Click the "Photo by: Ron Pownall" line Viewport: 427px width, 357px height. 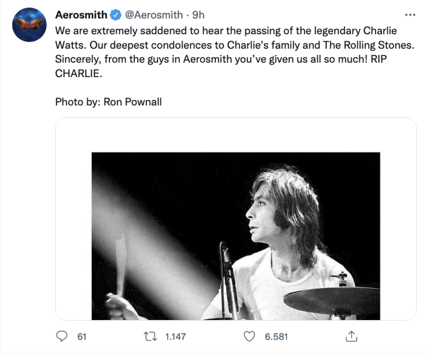coord(108,101)
